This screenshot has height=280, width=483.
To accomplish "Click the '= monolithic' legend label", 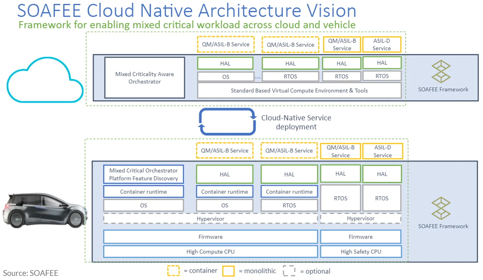I will pyautogui.click(x=257, y=271).
